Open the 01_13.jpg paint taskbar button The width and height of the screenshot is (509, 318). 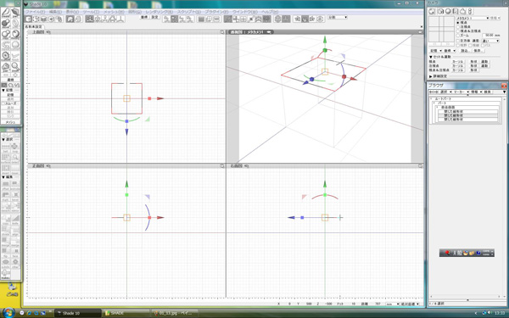pyautogui.click(x=176, y=313)
